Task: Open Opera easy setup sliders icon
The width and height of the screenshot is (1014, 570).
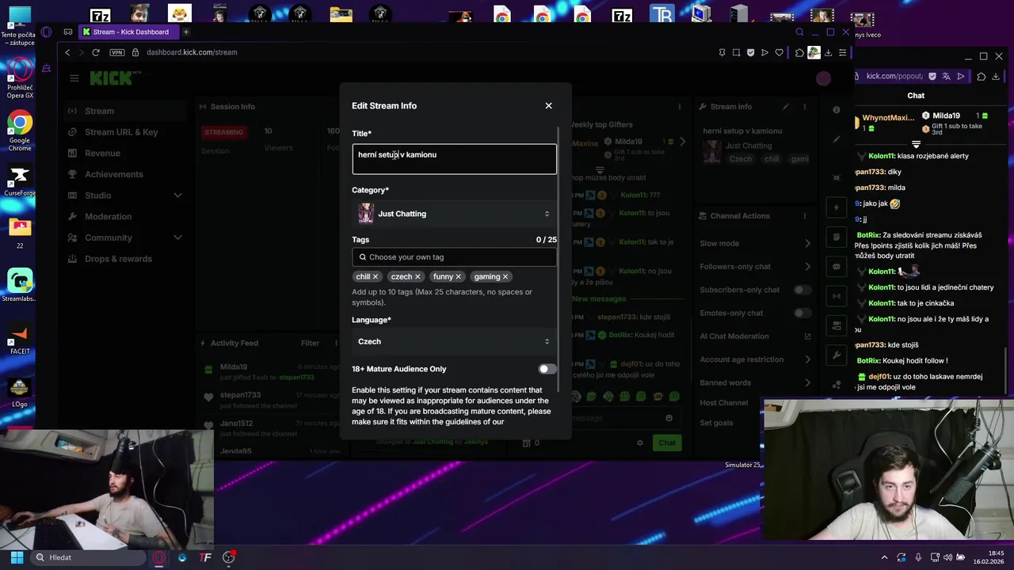Action: 842,52
